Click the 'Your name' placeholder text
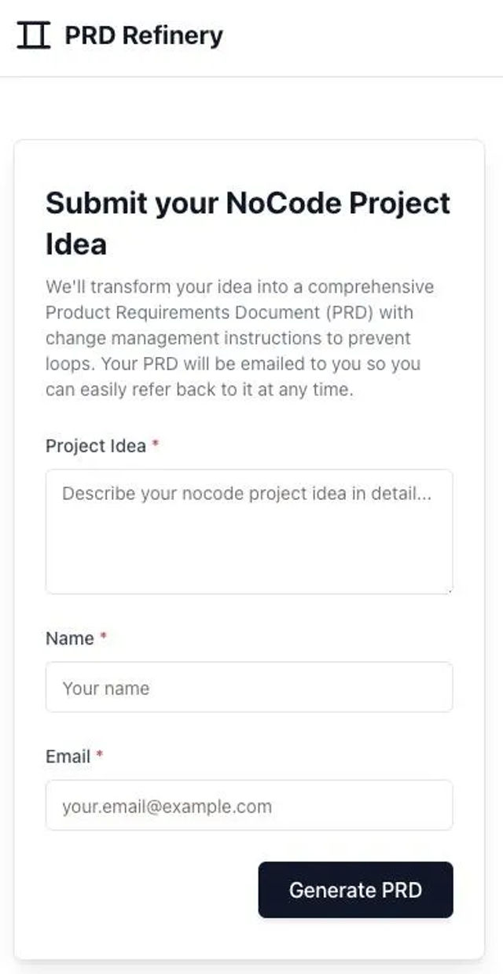Image resolution: width=503 pixels, height=974 pixels. tap(106, 688)
